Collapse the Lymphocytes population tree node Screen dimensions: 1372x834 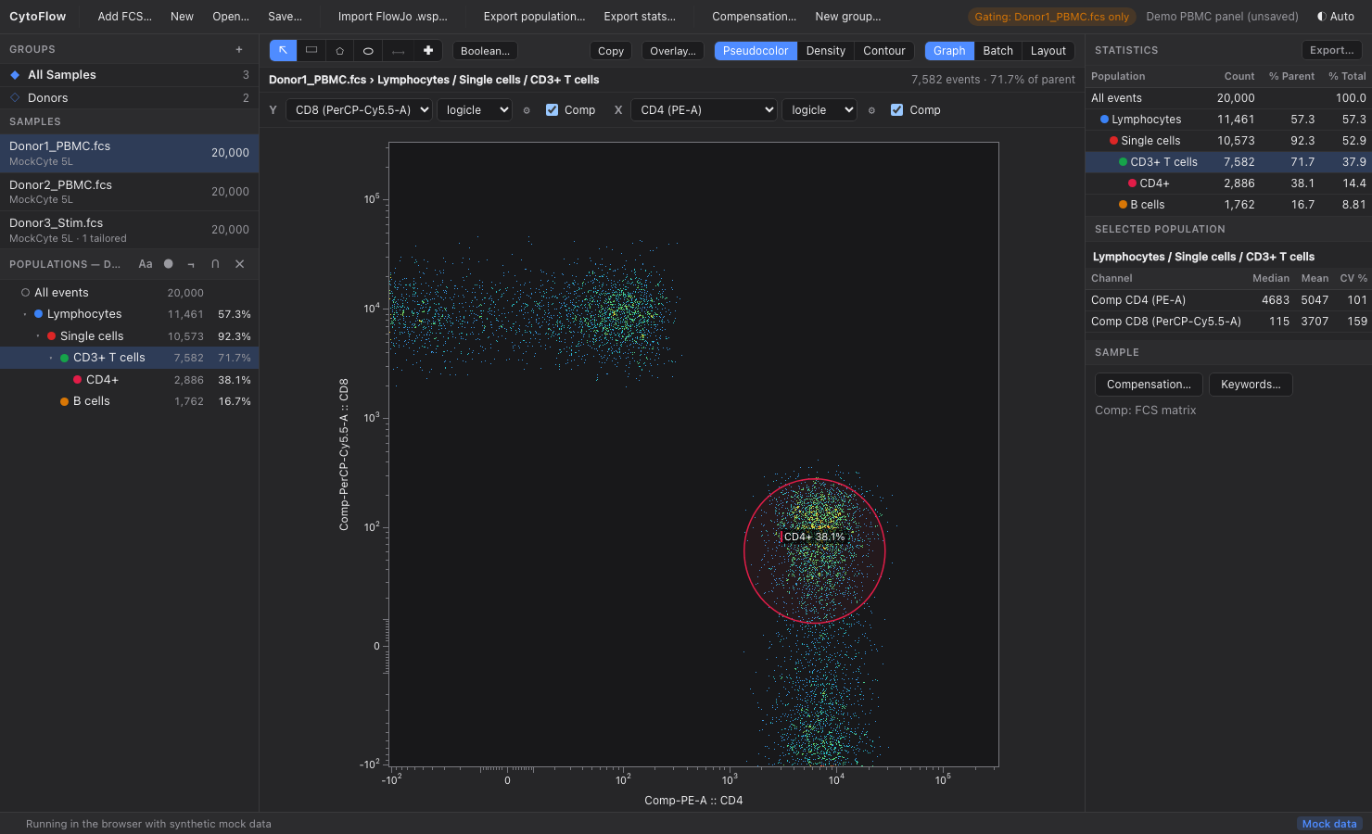click(x=25, y=314)
